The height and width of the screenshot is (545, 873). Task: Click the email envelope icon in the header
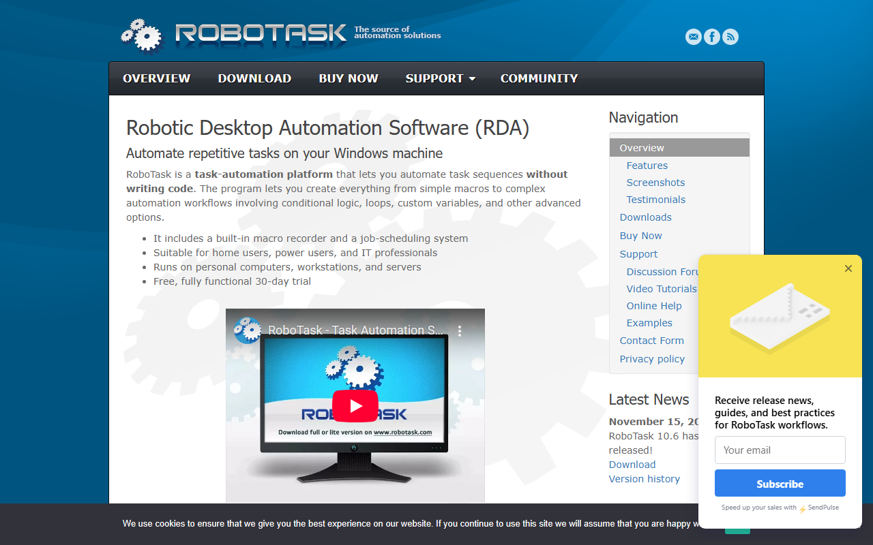coord(694,37)
